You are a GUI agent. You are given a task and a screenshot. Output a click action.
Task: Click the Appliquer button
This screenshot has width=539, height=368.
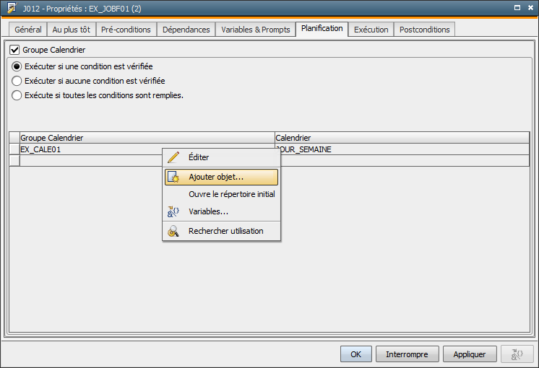(x=469, y=354)
